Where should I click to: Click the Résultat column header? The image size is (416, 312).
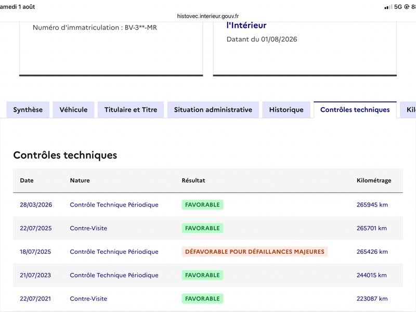click(193, 180)
